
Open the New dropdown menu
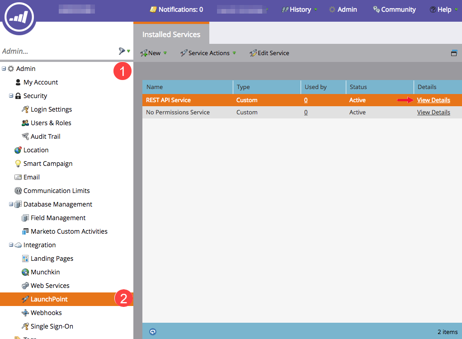(x=154, y=53)
